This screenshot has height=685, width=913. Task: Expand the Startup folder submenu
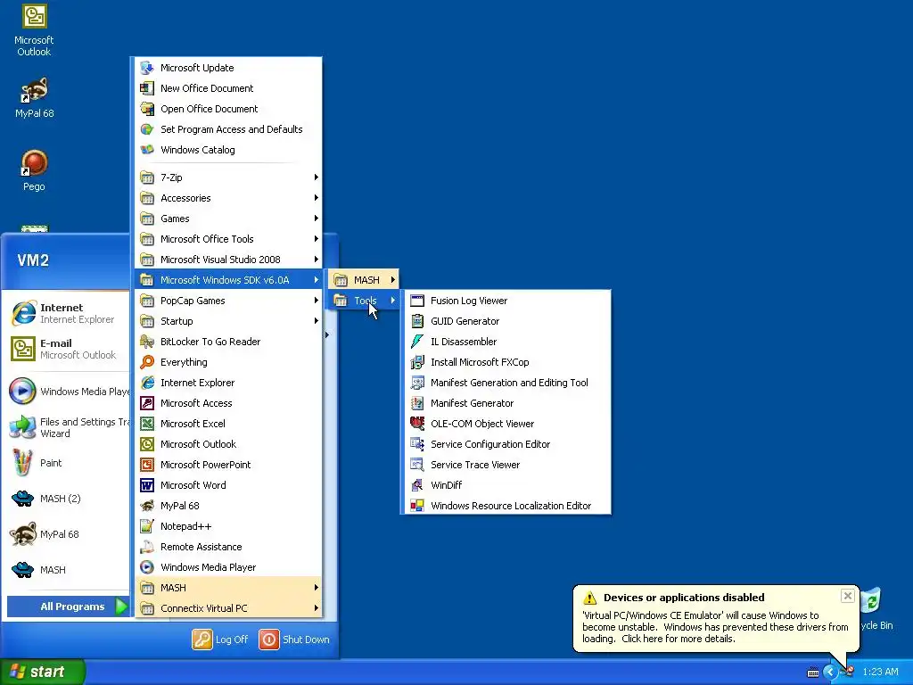click(228, 321)
